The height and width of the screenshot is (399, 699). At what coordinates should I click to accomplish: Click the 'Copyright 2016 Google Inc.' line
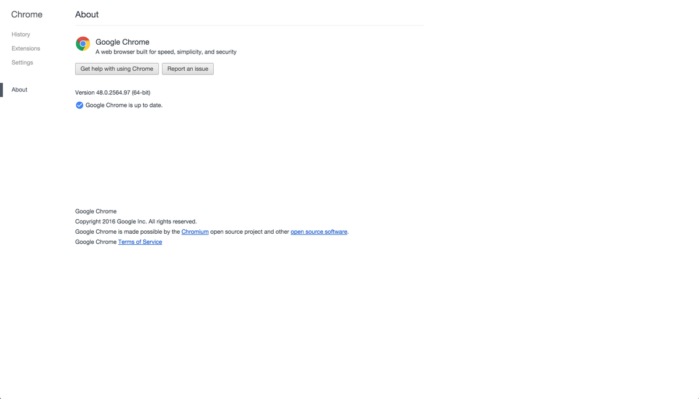(x=136, y=222)
